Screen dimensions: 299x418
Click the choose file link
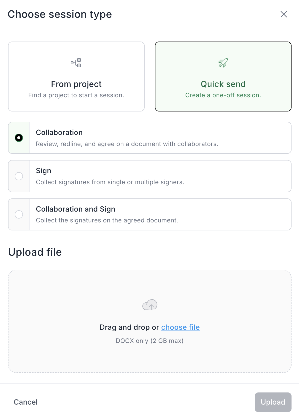click(x=180, y=327)
